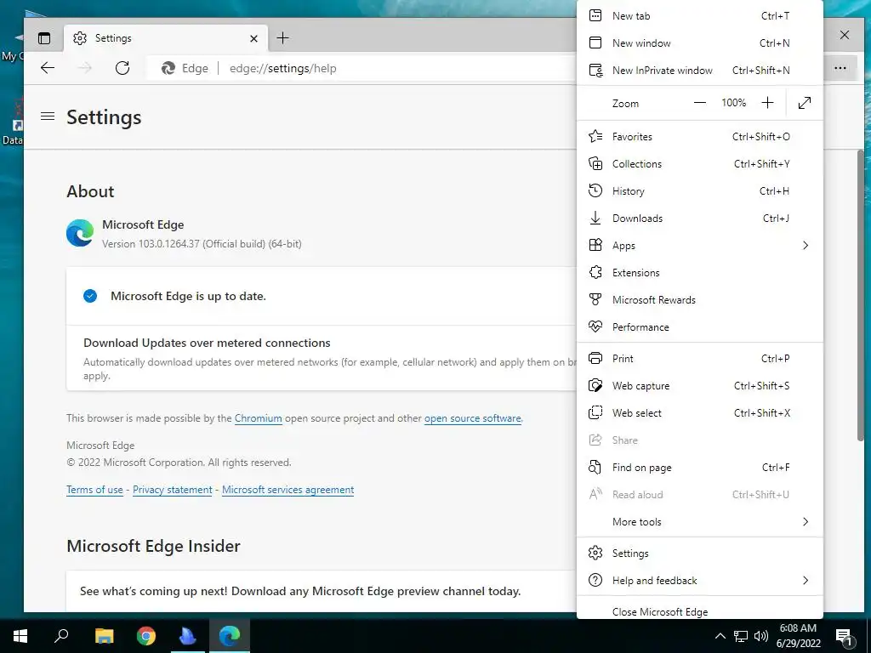This screenshot has width=871, height=653.
Task: Open the Chromium link
Action: point(259,418)
